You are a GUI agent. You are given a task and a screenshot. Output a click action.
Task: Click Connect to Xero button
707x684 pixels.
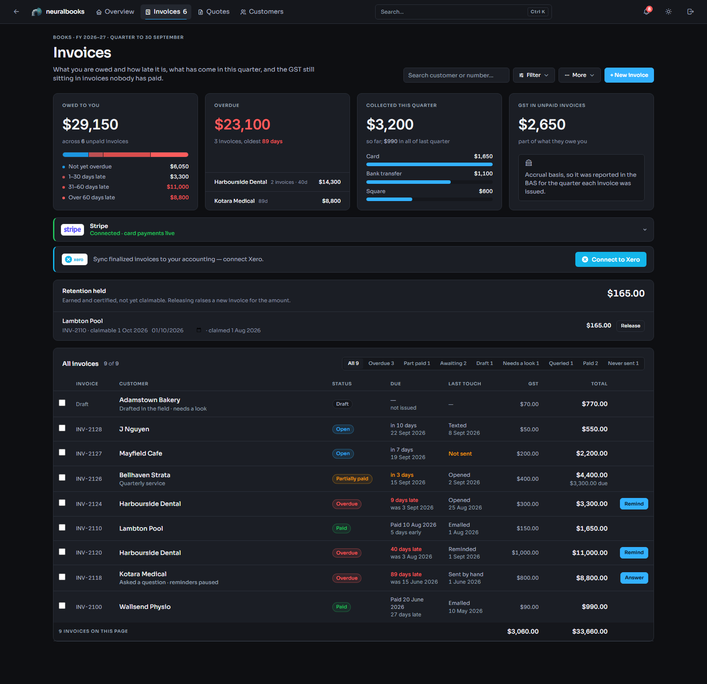(x=611, y=259)
